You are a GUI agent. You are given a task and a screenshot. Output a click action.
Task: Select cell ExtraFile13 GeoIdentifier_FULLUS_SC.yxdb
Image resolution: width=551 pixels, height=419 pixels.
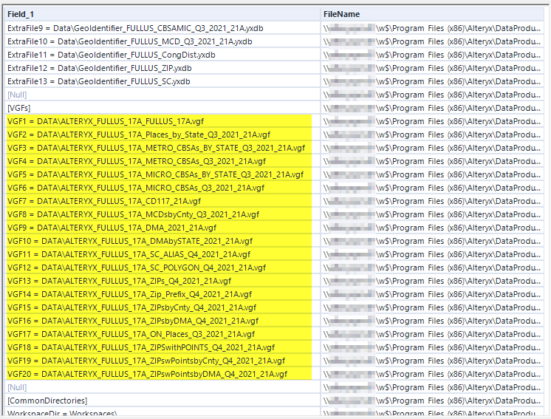[x=162, y=81]
